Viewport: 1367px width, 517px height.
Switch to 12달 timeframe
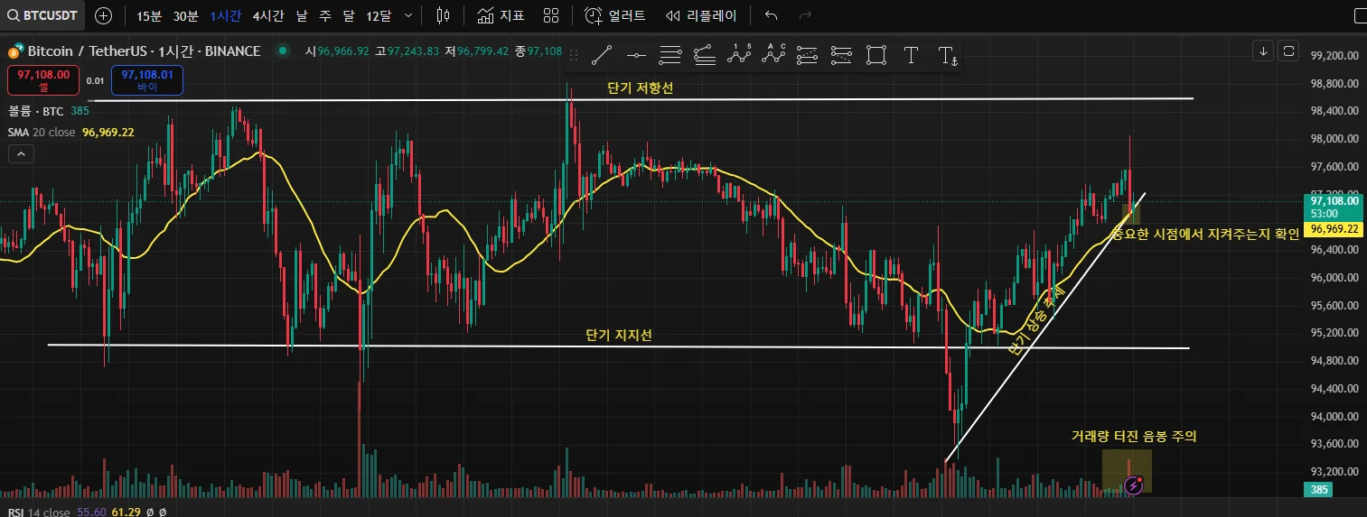point(379,15)
